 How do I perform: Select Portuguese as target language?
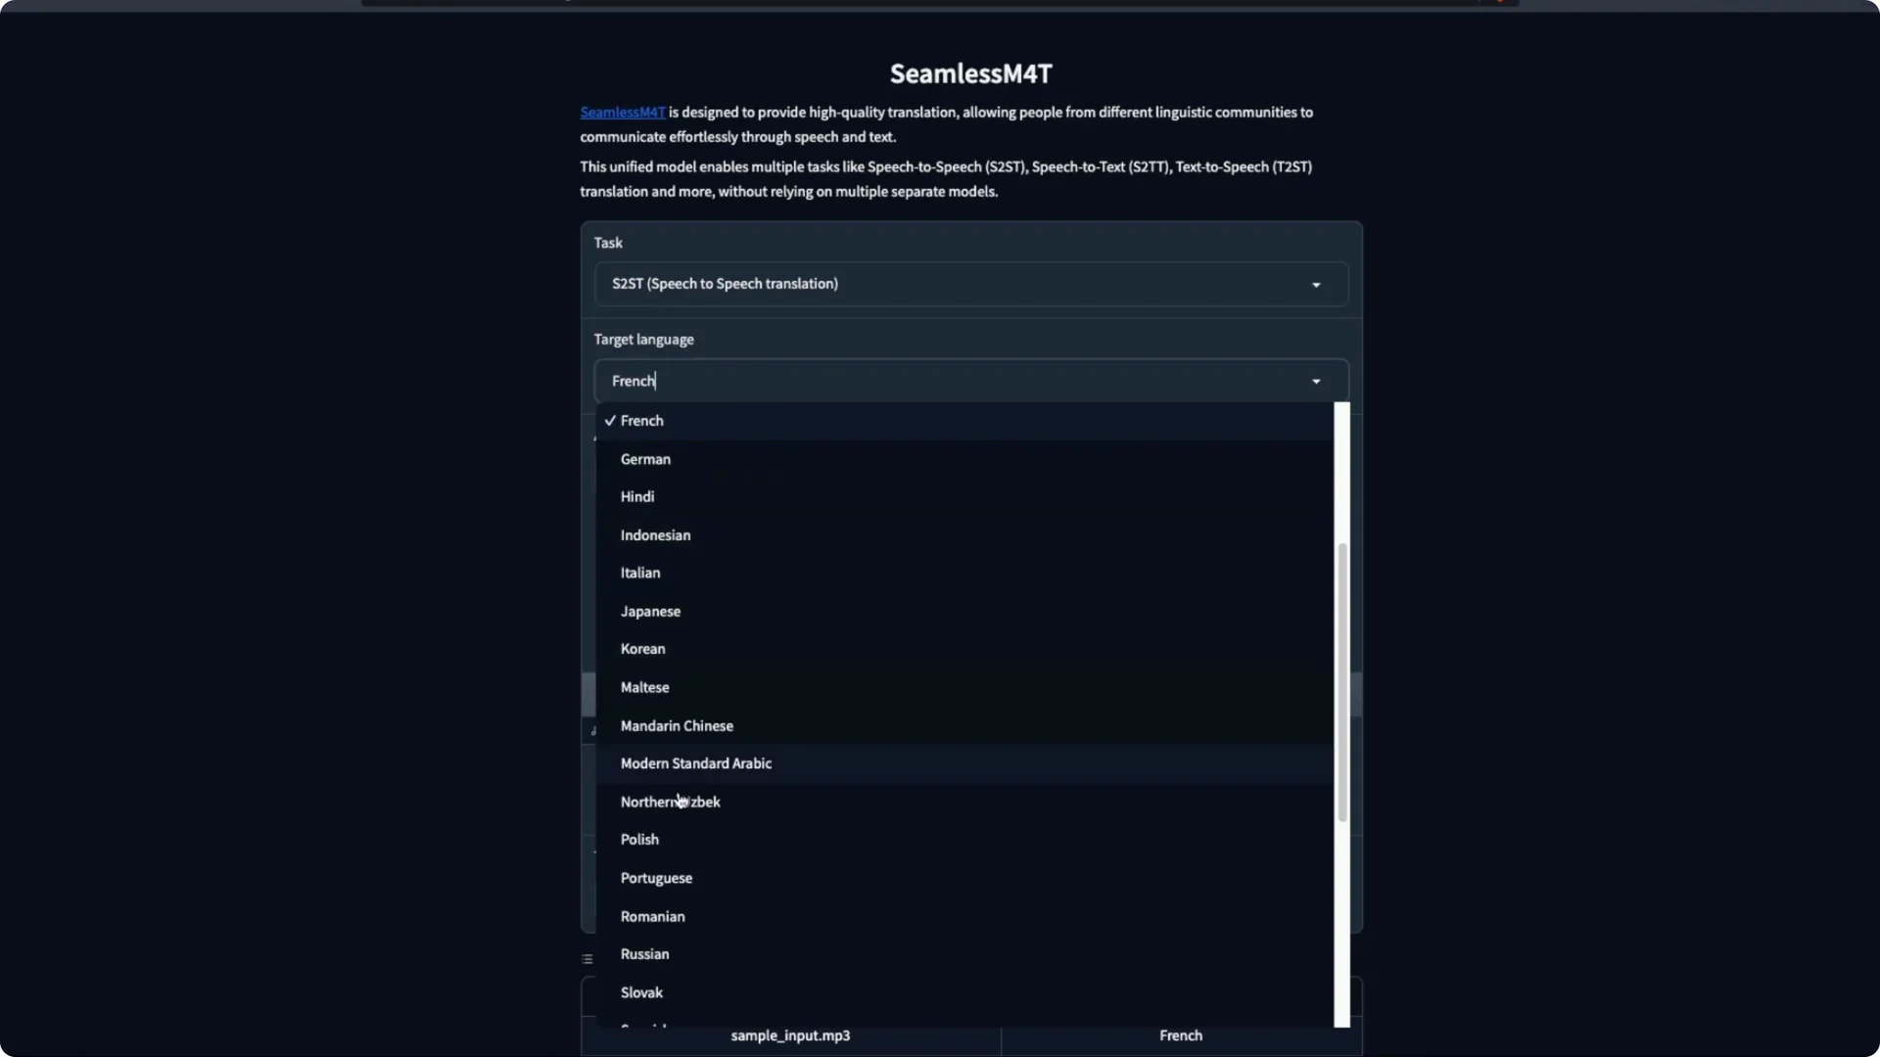point(656,877)
